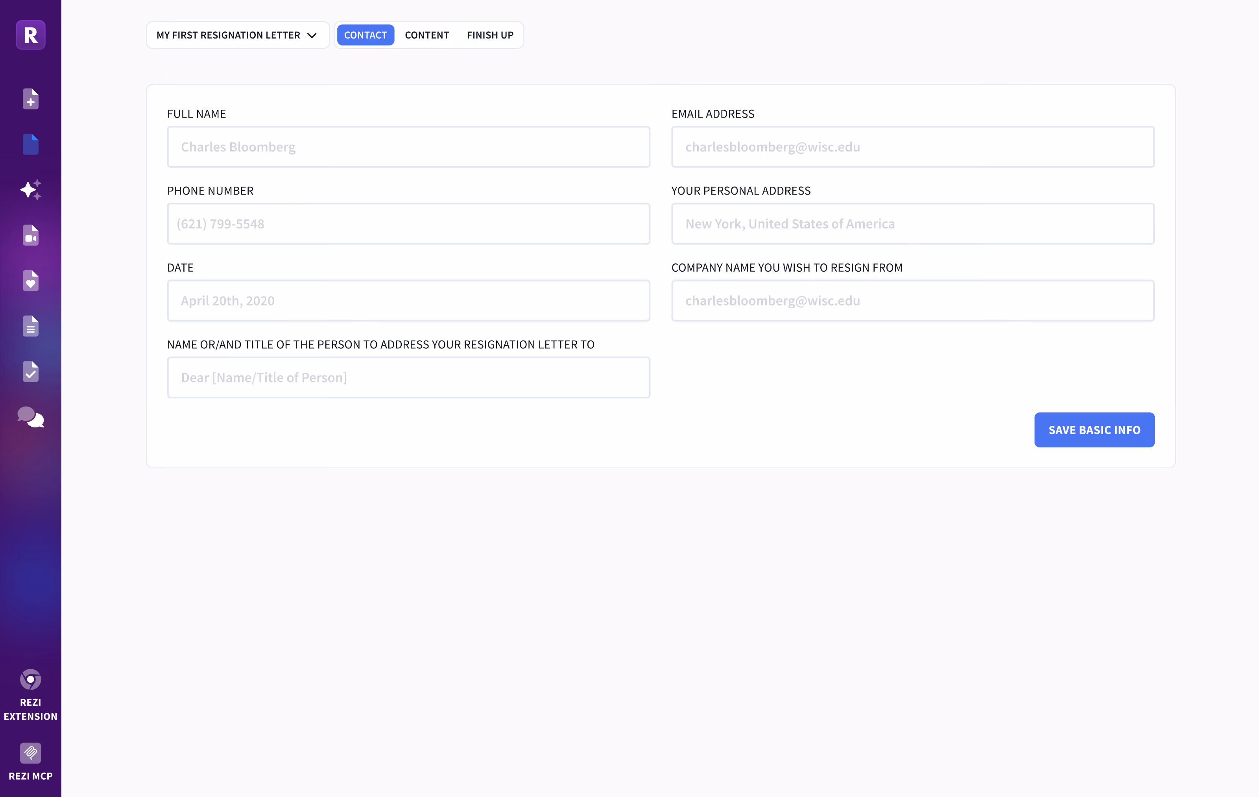Go to the Finish Up tab
1259x797 pixels.
490,35
